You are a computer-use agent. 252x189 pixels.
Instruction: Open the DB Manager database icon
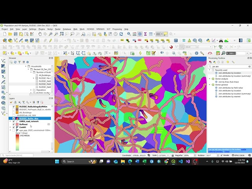[176, 41]
